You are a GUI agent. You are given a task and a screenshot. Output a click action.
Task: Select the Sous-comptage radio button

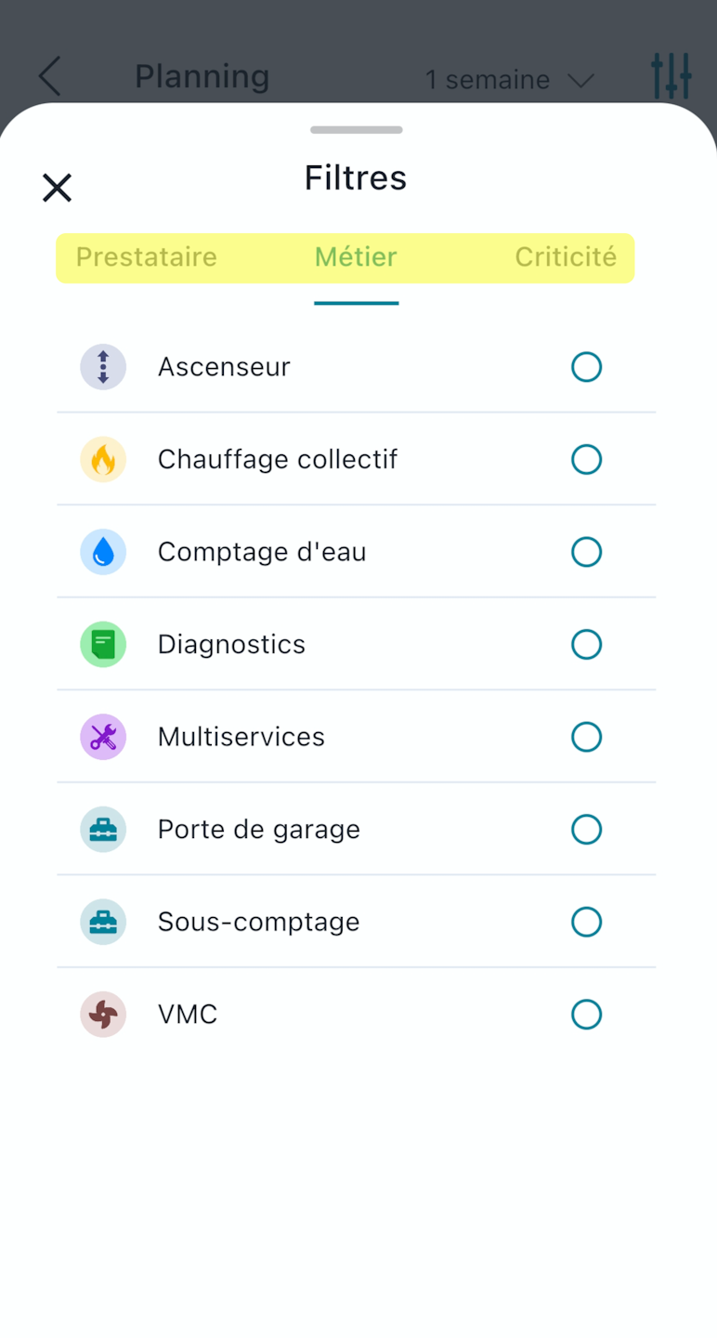coord(586,922)
